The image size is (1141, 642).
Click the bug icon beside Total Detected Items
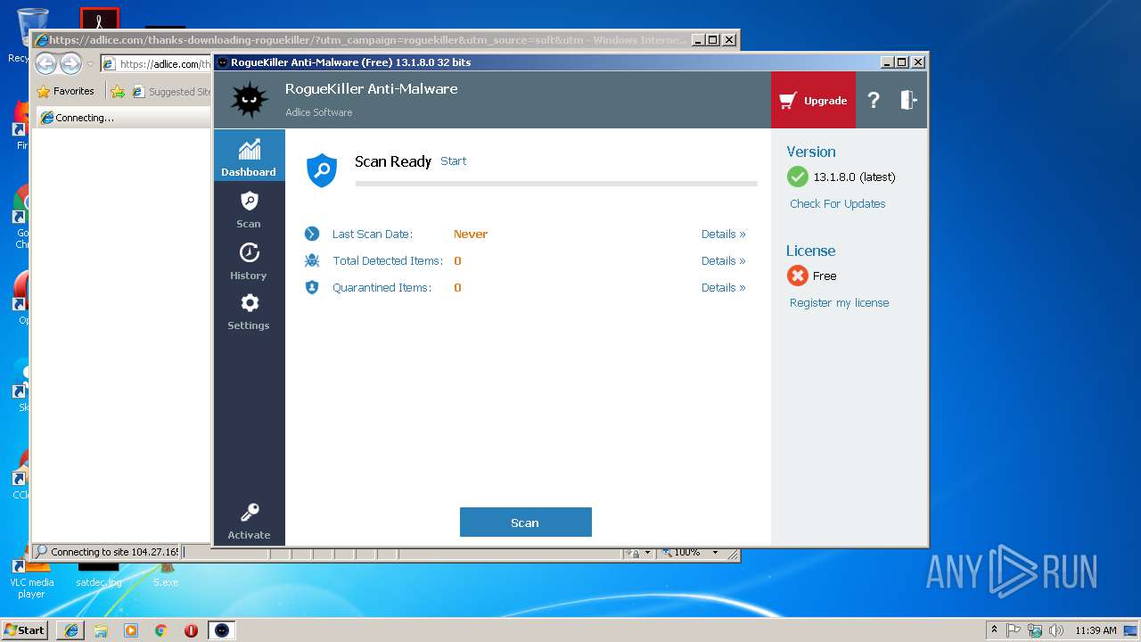pyautogui.click(x=312, y=260)
